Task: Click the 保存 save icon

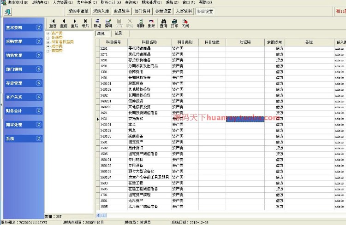Action: [x=119, y=23]
